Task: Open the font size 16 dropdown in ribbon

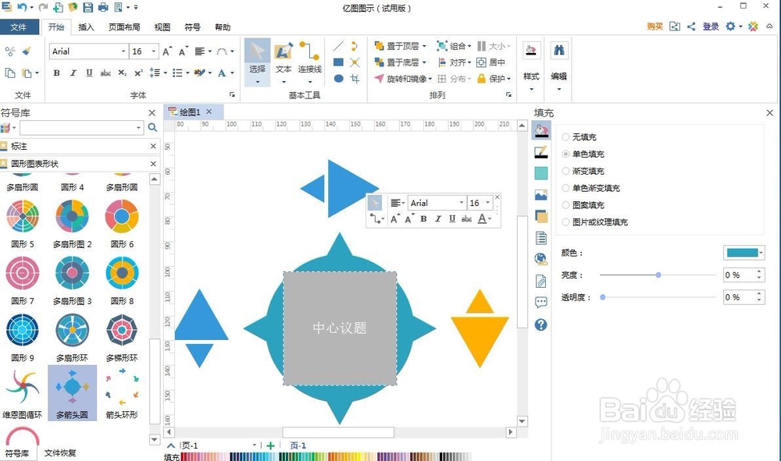Action: coord(153,51)
